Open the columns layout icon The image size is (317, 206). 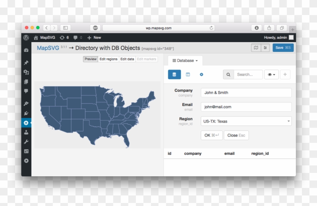click(x=188, y=74)
